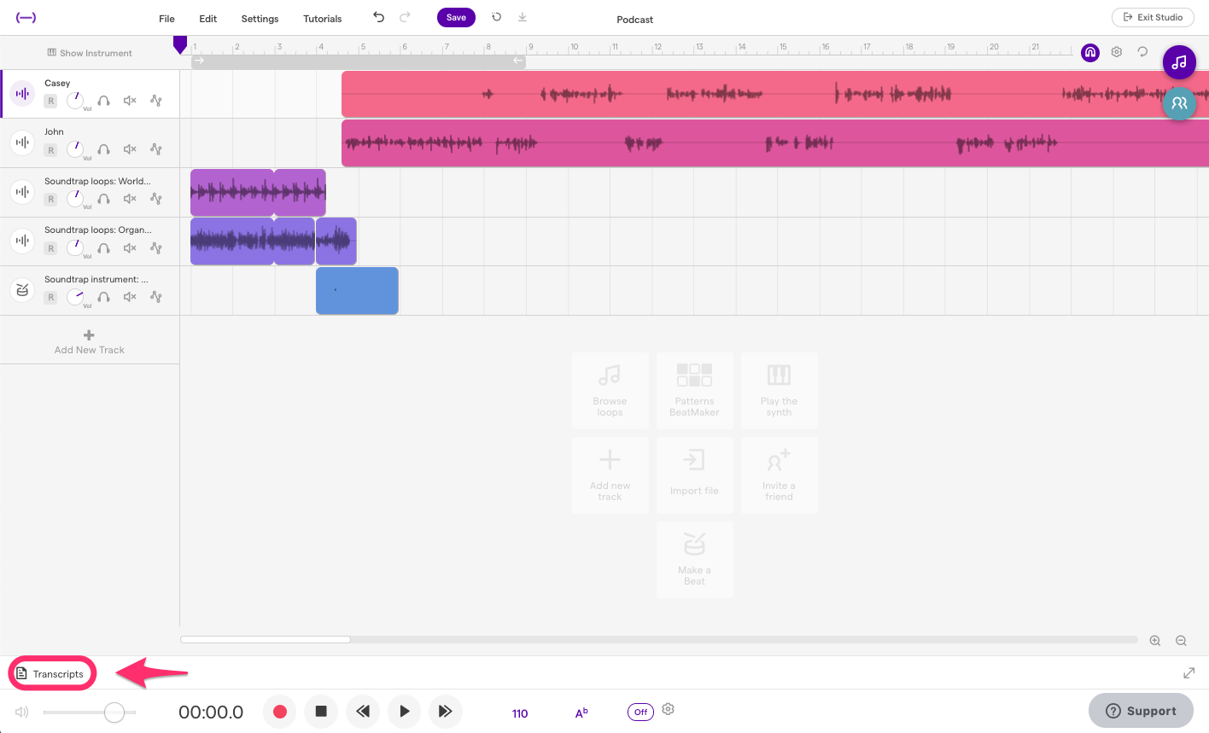Viewport: 1209px width, 733px height.
Task: Expand the bottom panel with arrows icon
Action: pyautogui.click(x=1189, y=673)
